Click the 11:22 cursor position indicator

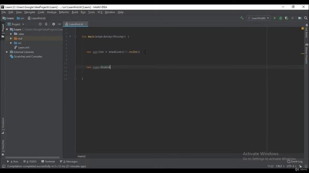tap(270, 166)
